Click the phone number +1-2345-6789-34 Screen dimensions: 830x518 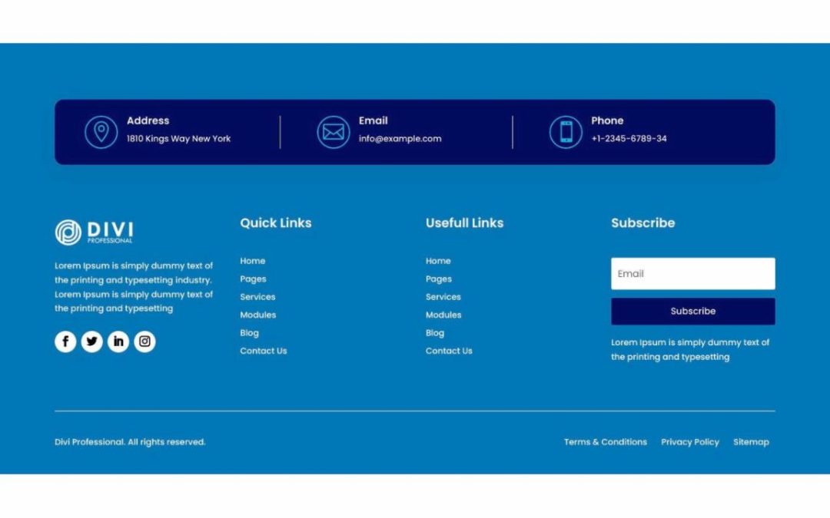[x=629, y=138]
